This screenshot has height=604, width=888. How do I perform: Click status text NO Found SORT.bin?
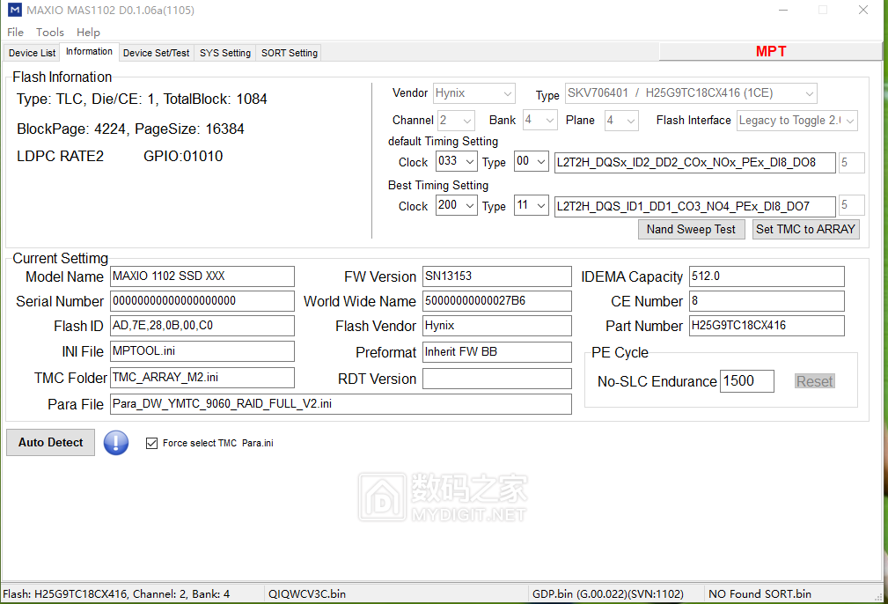point(760,593)
